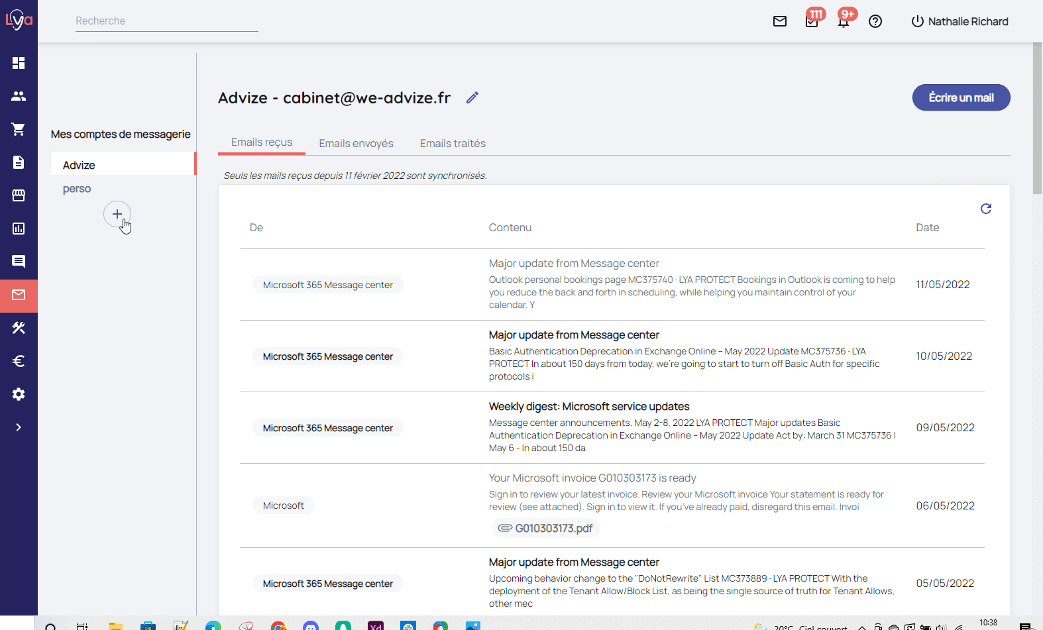This screenshot has width=1043, height=630.
Task: Click the power icon beside Nathalie Richard
Action: click(918, 21)
